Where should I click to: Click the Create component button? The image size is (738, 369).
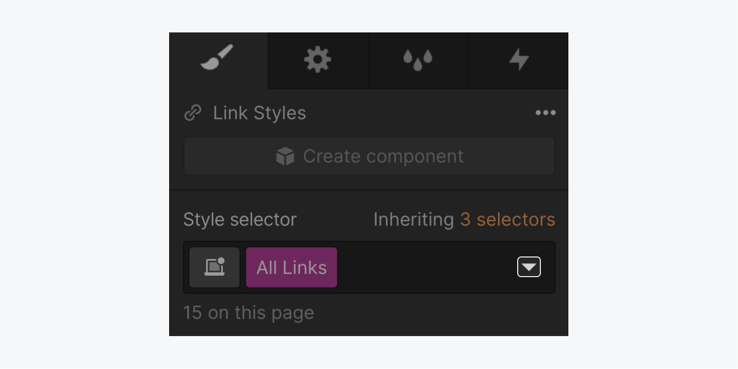coord(369,156)
